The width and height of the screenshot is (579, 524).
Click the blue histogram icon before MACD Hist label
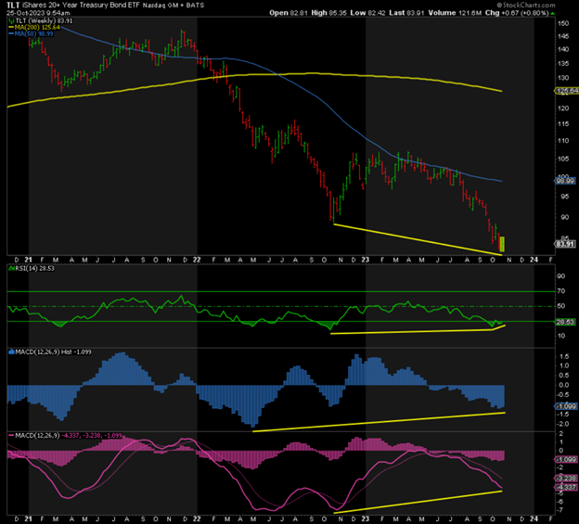pyautogui.click(x=11, y=352)
